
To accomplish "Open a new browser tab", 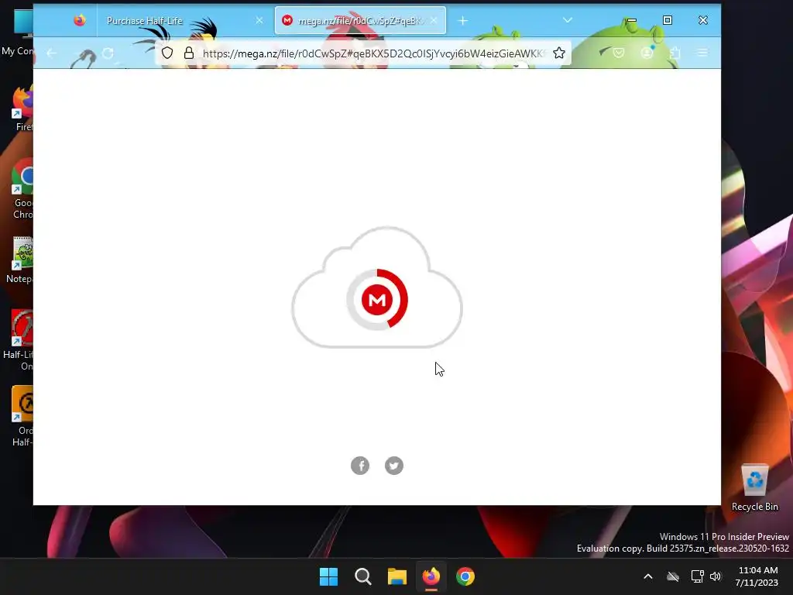I will [463, 21].
